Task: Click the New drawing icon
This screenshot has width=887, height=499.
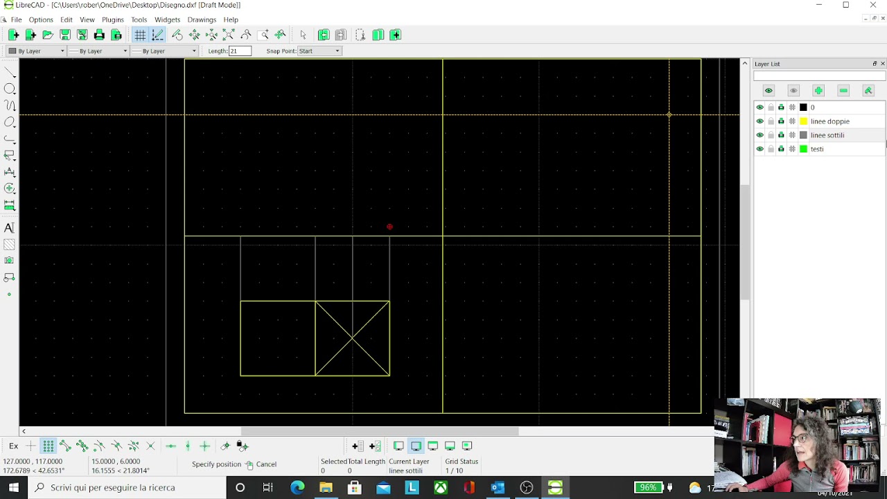Action: pyautogui.click(x=13, y=35)
